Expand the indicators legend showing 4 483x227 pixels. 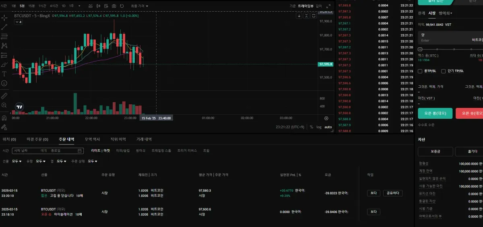(x=19, y=22)
